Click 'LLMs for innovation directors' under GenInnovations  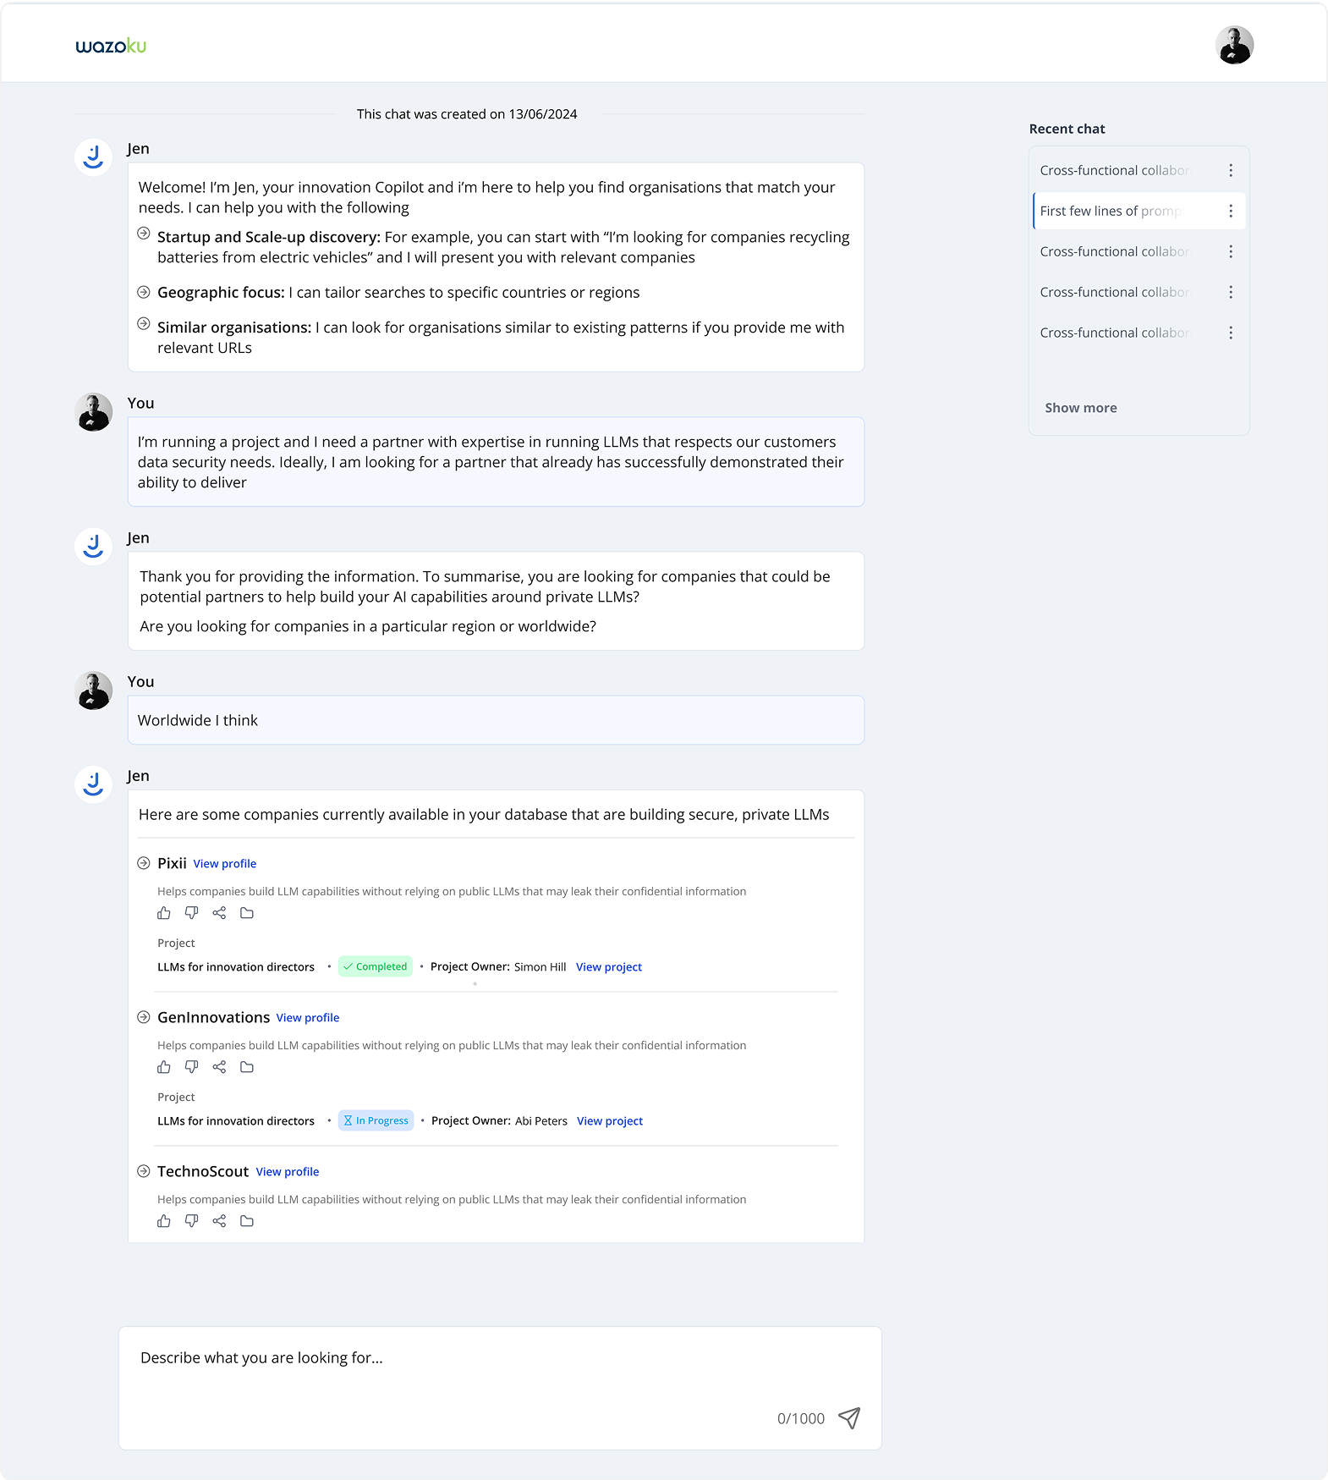[x=236, y=1121]
